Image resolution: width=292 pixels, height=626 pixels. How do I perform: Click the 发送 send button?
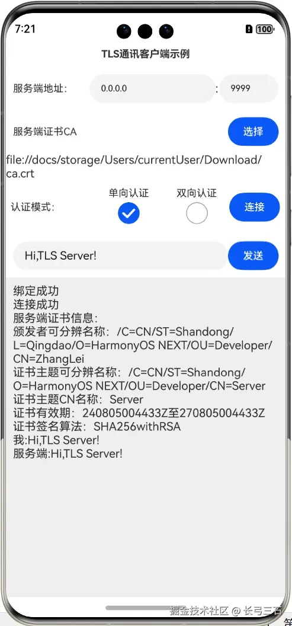tap(254, 255)
